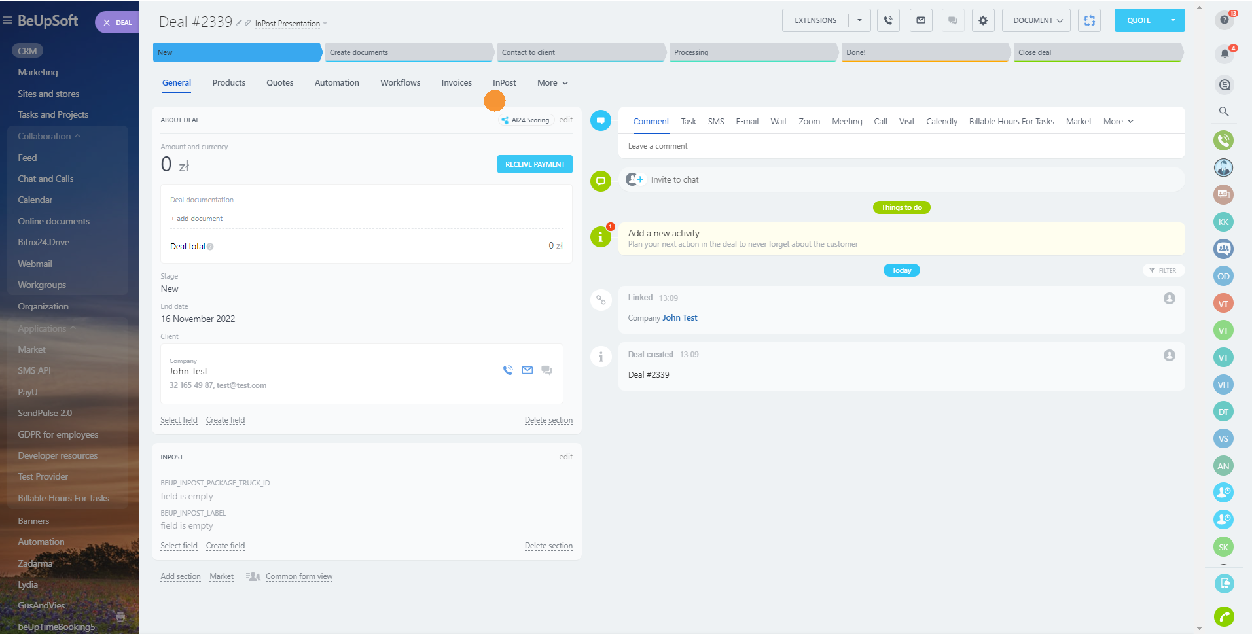Click the notifications bell icon
The height and width of the screenshot is (634, 1252).
tap(1224, 54)
